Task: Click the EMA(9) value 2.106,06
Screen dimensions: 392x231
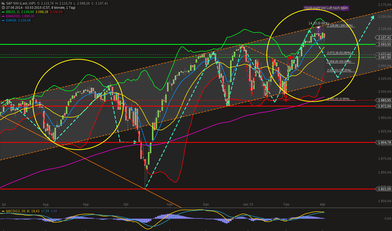Action: [x=24, y=20]
